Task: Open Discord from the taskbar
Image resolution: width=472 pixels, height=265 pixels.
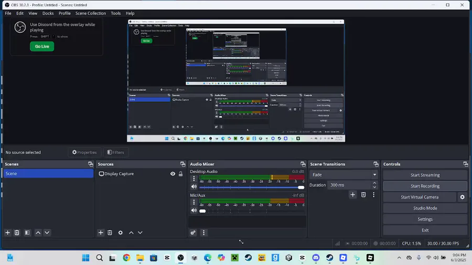Action: tap(316, 258)
